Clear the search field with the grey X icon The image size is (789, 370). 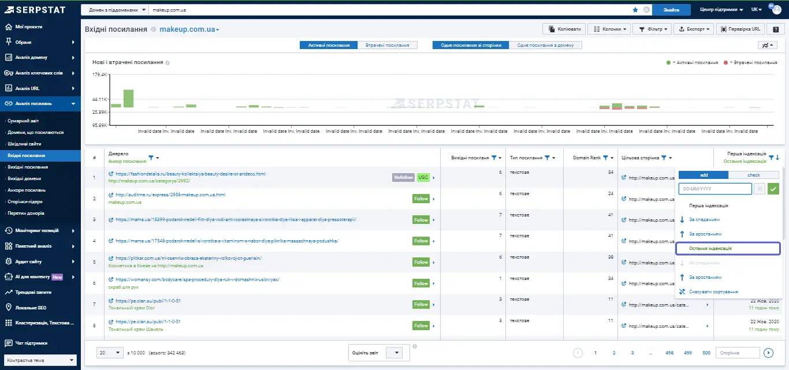click(x=646, y=10)
